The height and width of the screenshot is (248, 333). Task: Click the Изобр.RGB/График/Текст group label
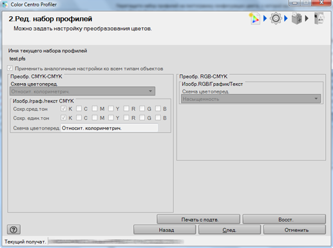click(212, 84)
